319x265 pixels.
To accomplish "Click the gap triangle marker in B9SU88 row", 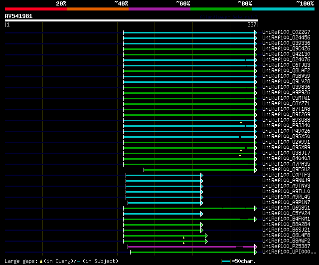I will (x=241, y=122).
